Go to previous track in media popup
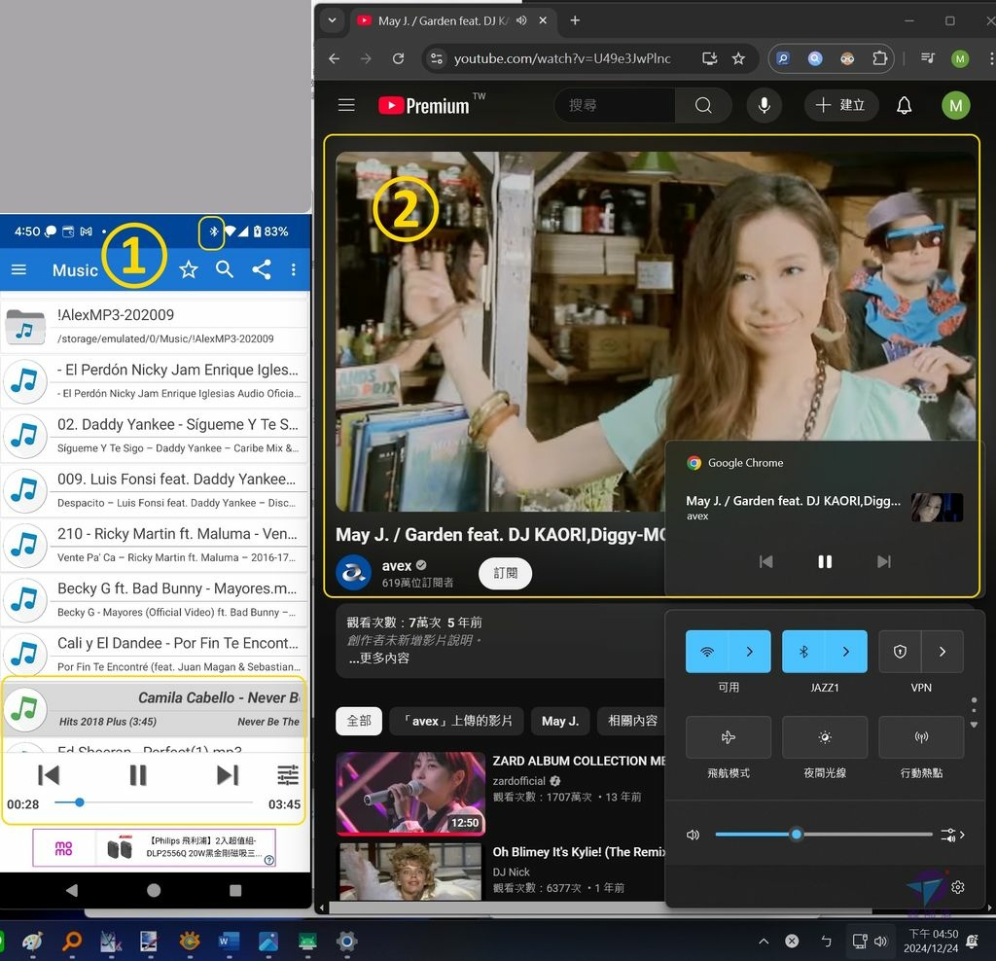 click(x=766, y=561)
